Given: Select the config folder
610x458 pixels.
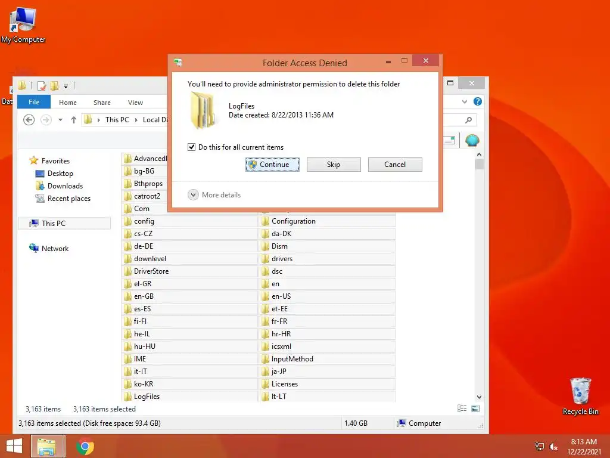Looking at the screenshot, I should pyautogui.click(x=190, y=221).
